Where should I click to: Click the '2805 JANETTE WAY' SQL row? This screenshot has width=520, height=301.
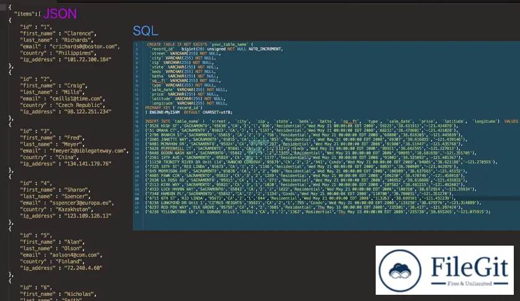305,139
